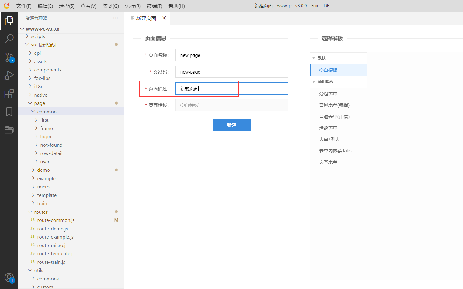Image resolution: width=463 pixels, height=289 pixels.
Task: Open the folder project icon in activity bar
Action: point(9,130)
